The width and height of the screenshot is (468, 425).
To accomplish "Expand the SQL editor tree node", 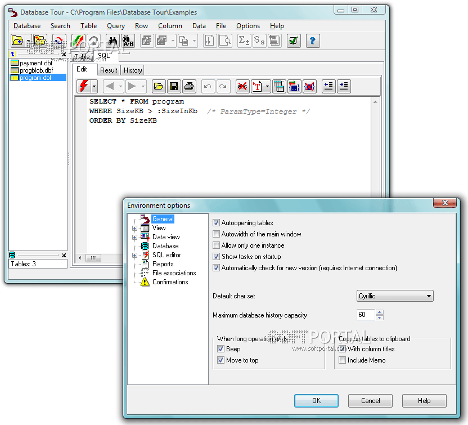I will (x=134, y=255).
